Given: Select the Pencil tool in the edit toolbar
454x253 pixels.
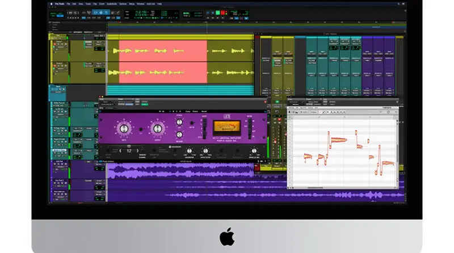Looking at the screenshot, I should (x=118, y=13).
